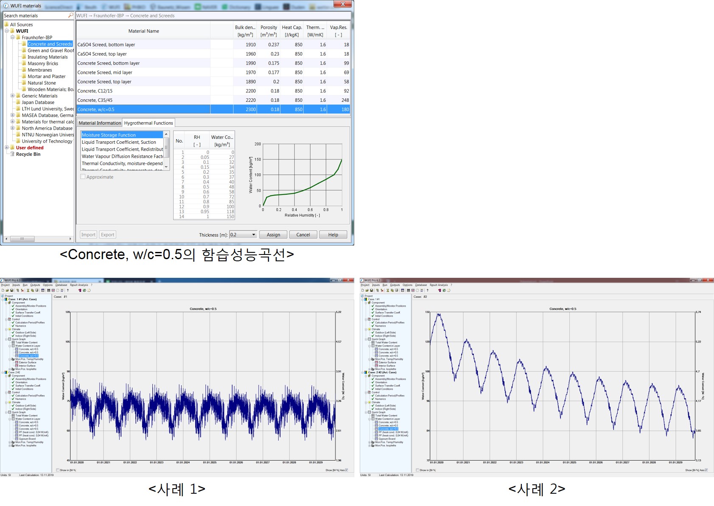Click the Cancel button
The height and width of the screenshot is (506, 714).
[x=303, y=235]
